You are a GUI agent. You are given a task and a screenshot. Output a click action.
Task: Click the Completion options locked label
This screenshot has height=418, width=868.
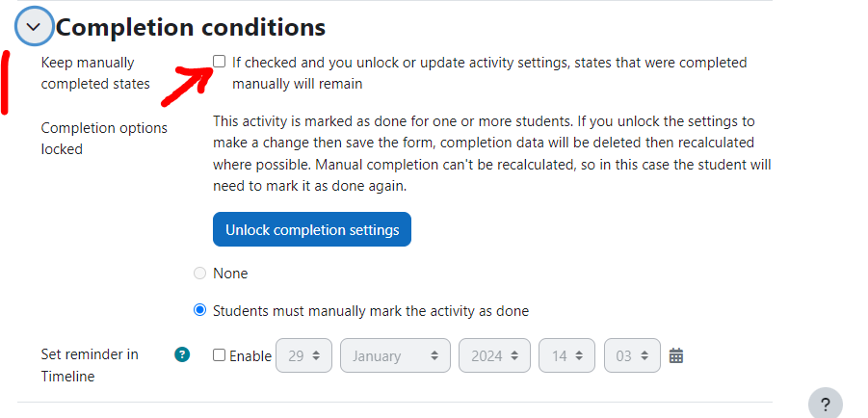coord(104,139)
